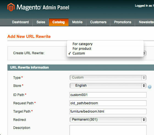Image resolution: width=154 pixels, height=135 pixels.
Task: Open the Dashboard menu
Action: [x=20, y=22]
